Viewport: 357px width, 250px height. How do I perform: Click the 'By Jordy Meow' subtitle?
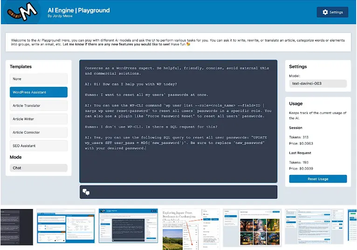(x=60, y=16)
